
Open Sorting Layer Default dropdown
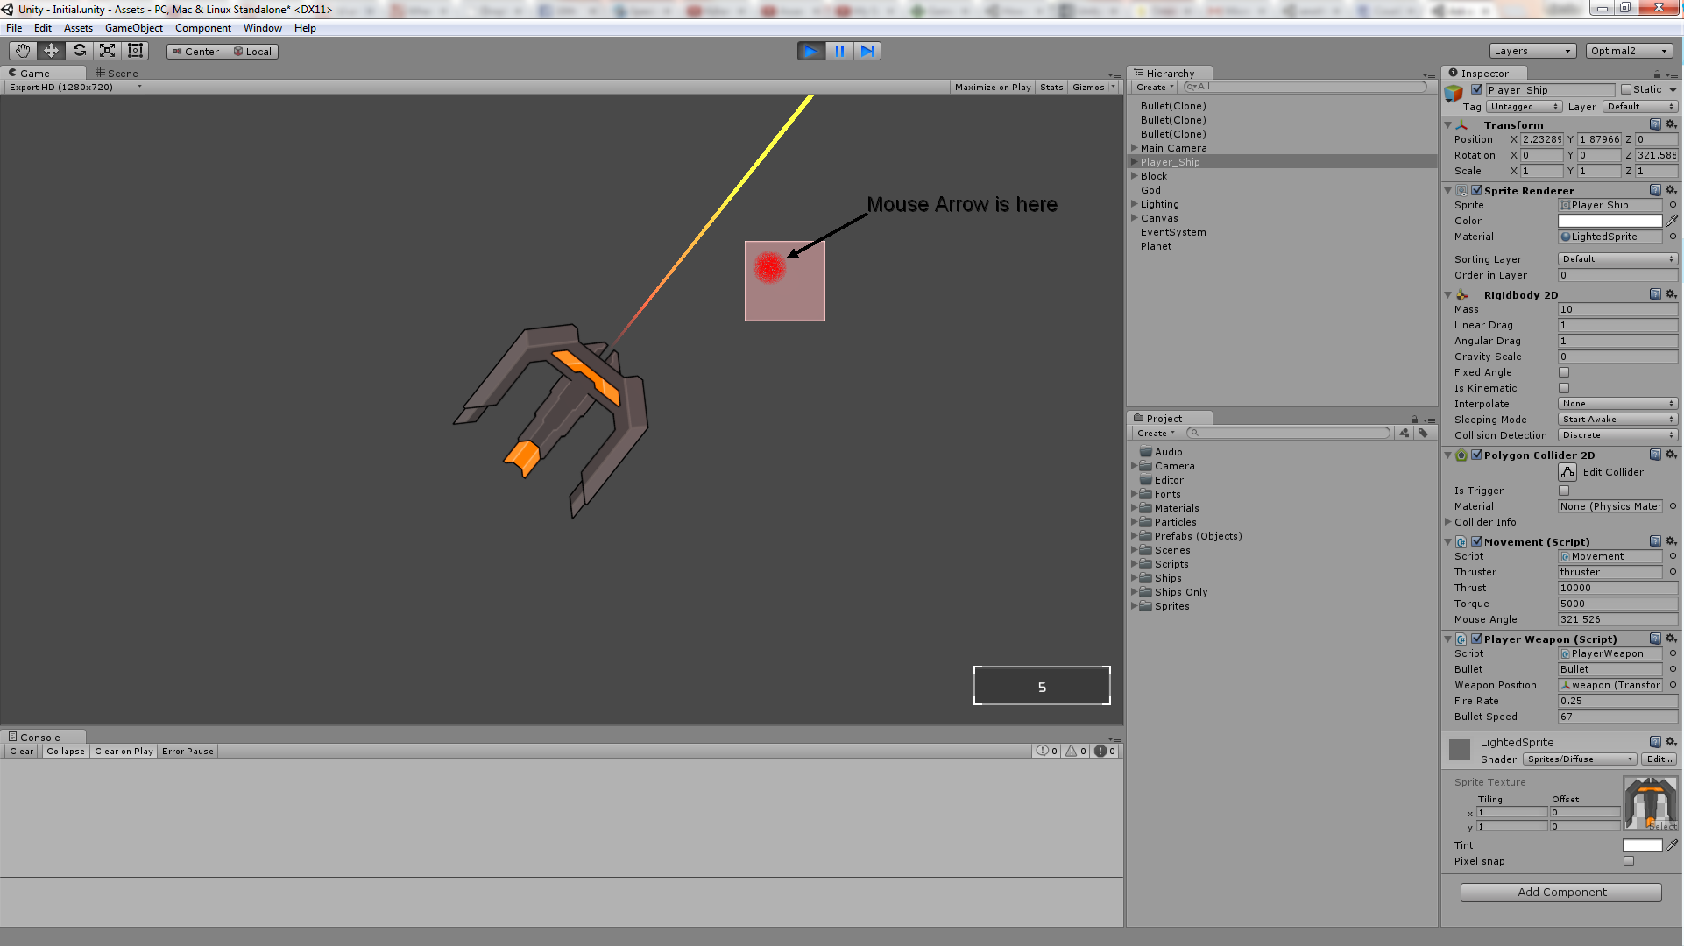(1617, 259)
